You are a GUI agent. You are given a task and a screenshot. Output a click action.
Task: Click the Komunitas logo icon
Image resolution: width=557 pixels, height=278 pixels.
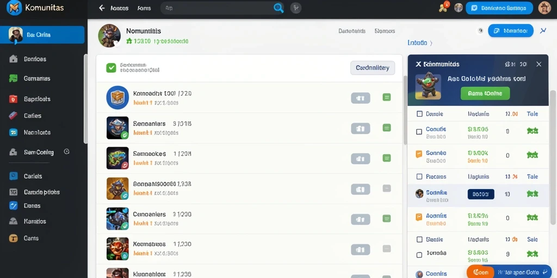(x=14, y=8)
